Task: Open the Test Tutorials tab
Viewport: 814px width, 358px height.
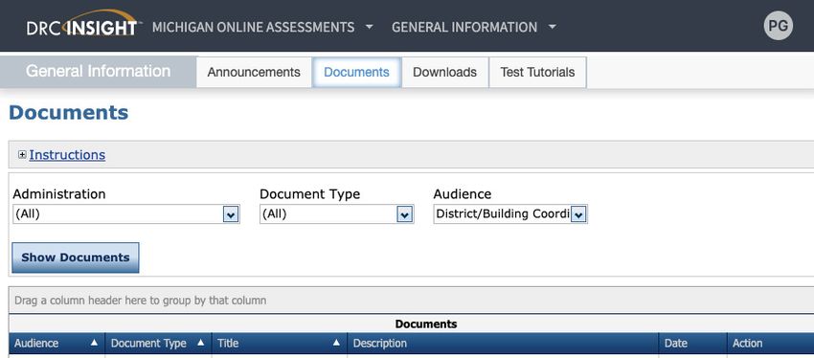Action: point(537,72)
